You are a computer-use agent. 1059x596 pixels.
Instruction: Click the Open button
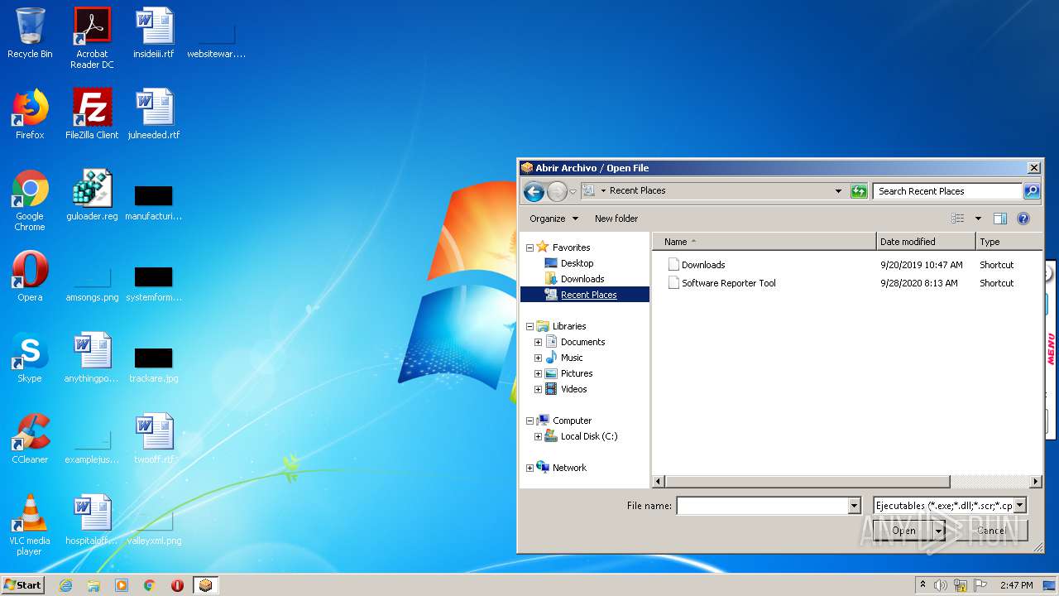pos(903,531)
